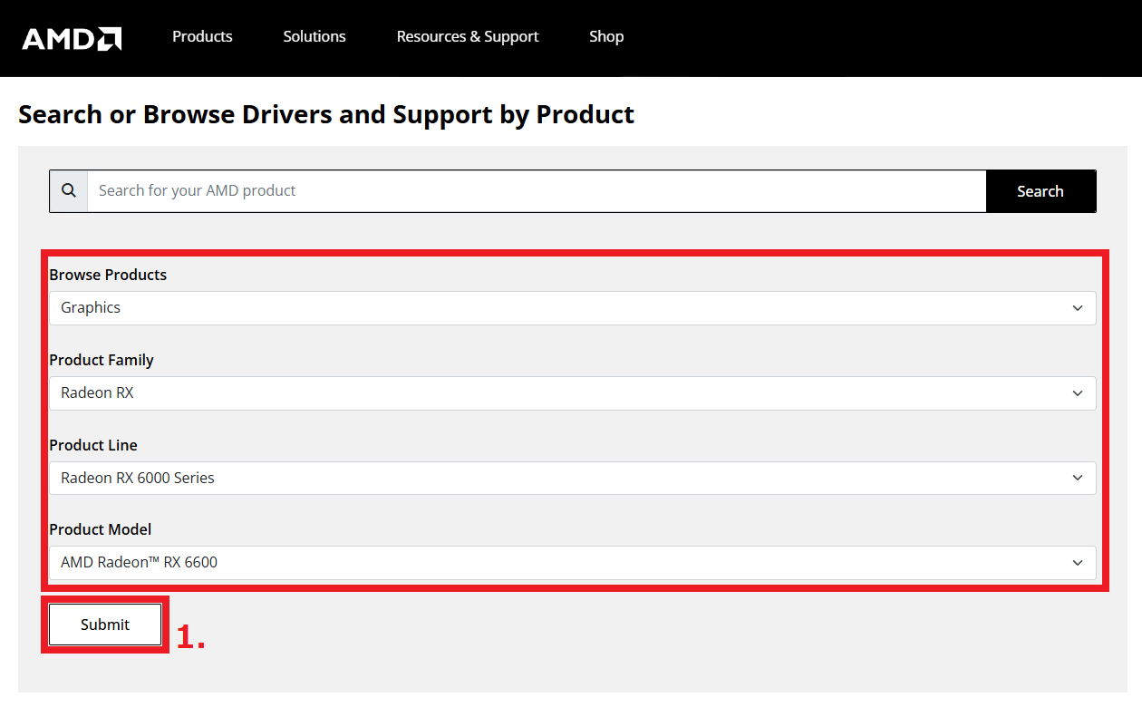Click the Product Model chevron arrow

[1077, 563]
